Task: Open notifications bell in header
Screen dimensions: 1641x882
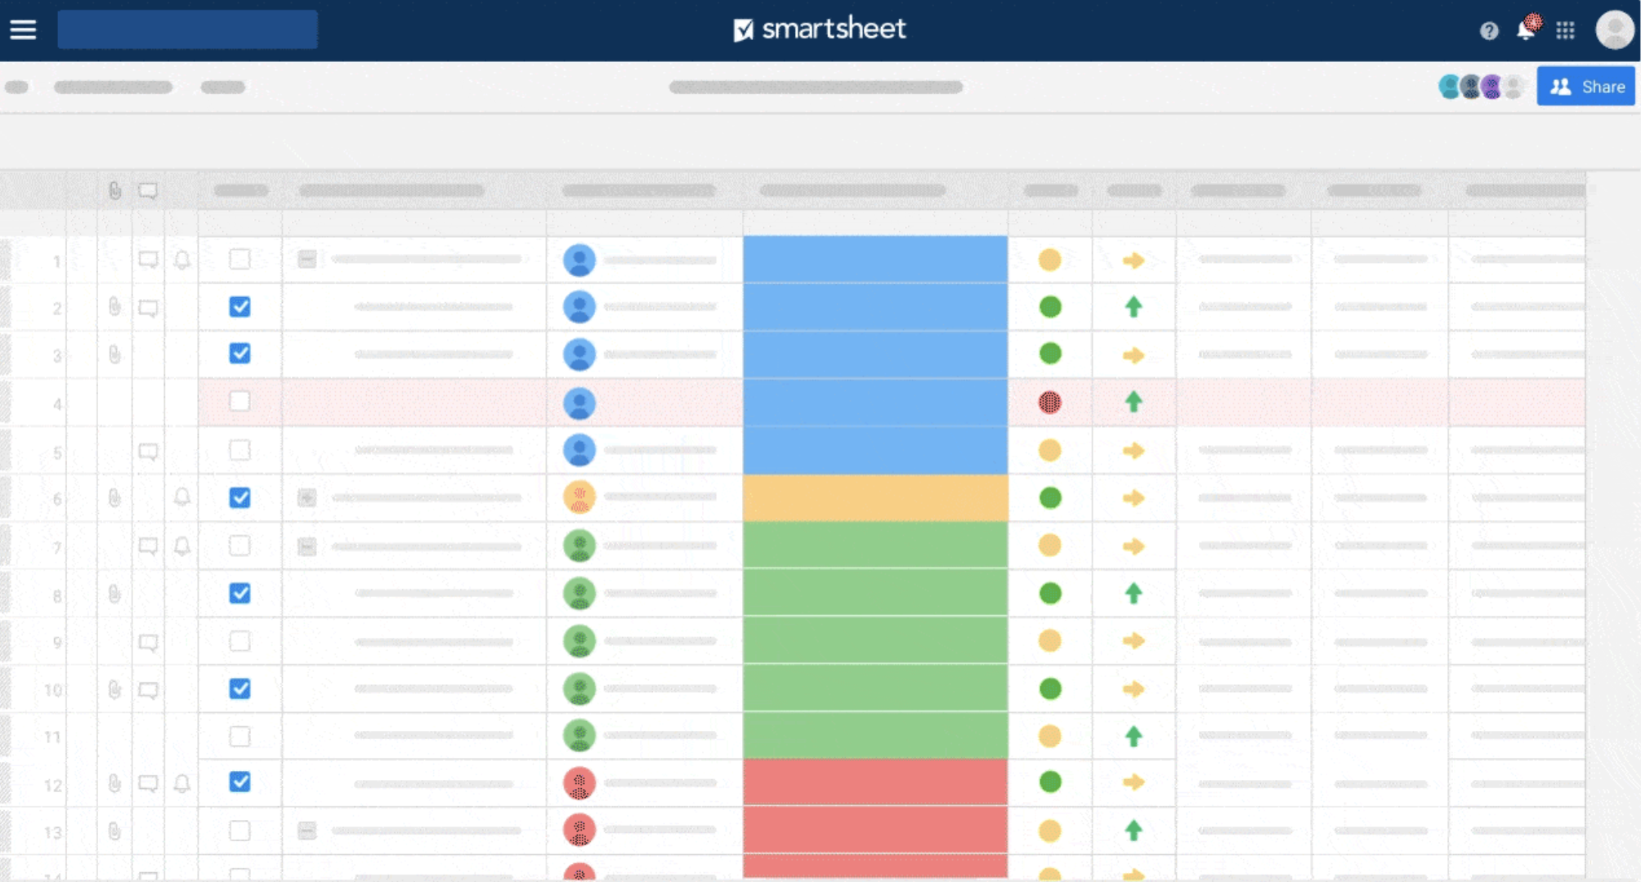Action: 1525,30
